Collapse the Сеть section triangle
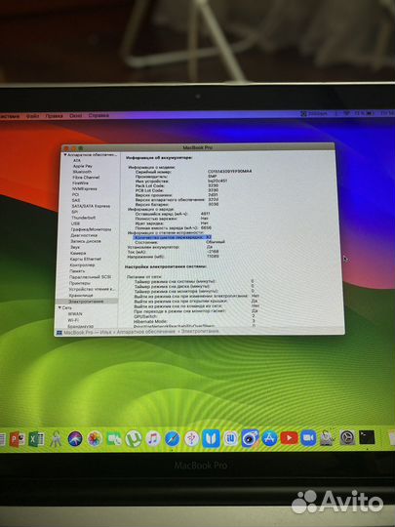395x527 pixels. click(59, 307)
